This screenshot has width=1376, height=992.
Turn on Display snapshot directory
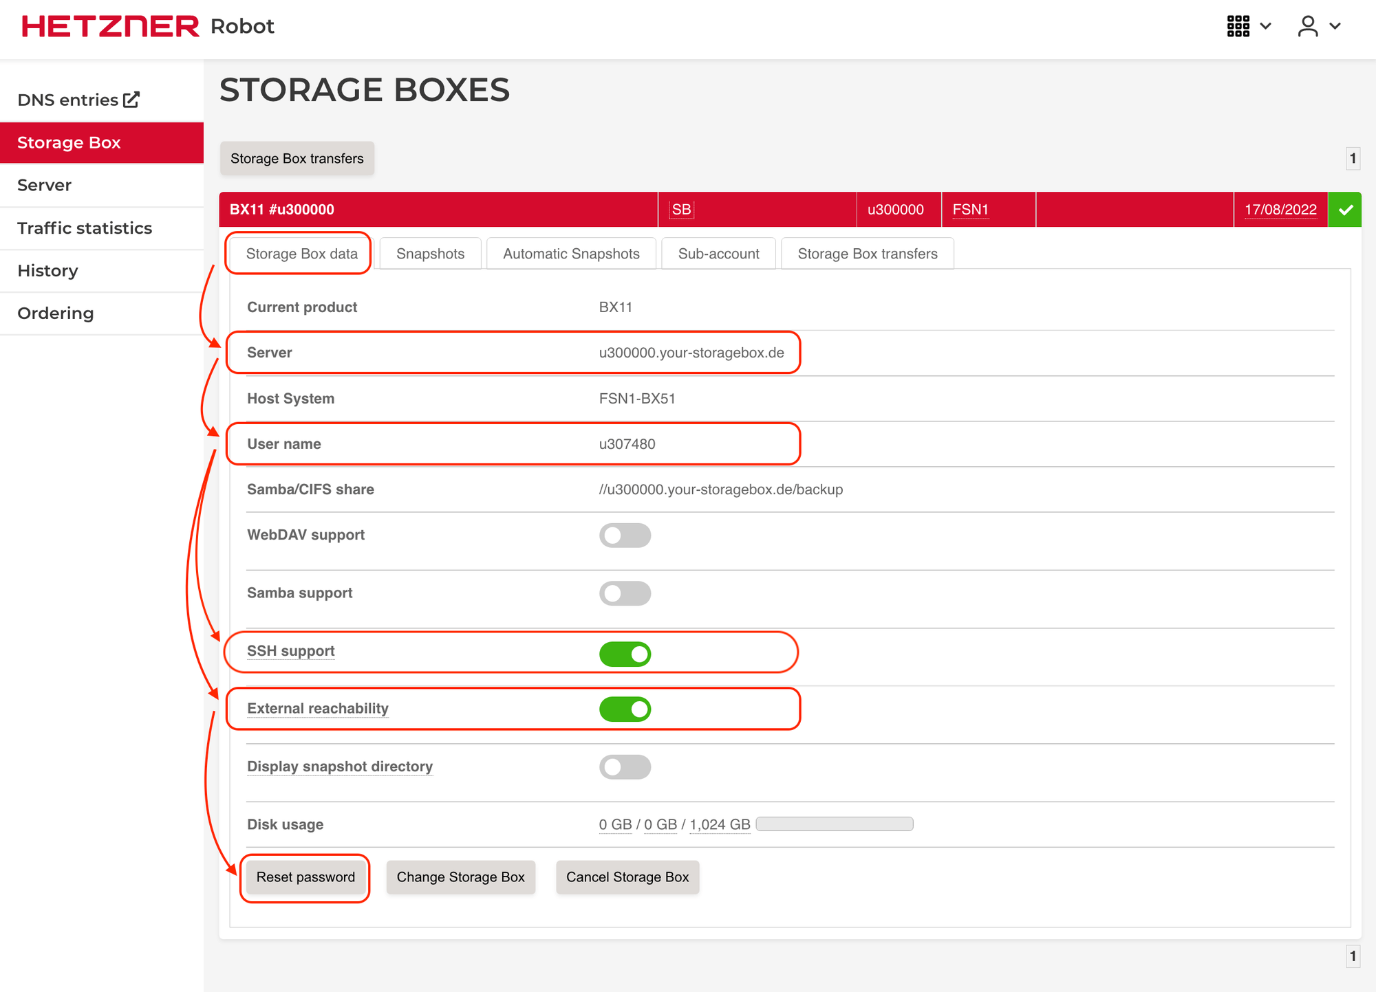pos(625,767)
